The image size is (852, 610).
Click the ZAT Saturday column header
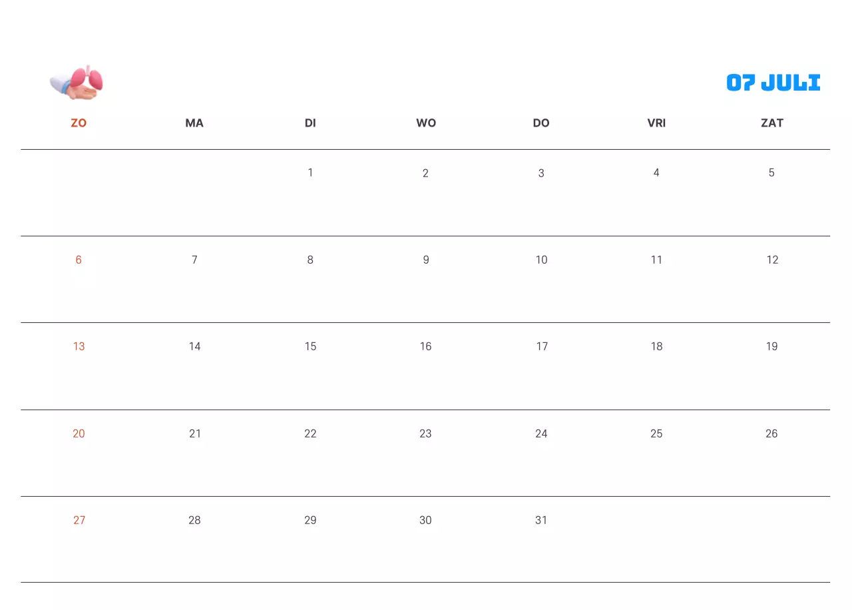tap(772, 123)
